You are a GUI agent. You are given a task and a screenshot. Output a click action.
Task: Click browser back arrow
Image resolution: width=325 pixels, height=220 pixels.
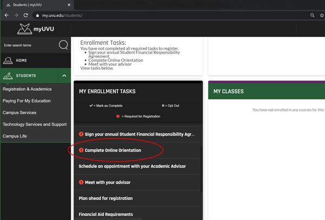coord(6,16)
